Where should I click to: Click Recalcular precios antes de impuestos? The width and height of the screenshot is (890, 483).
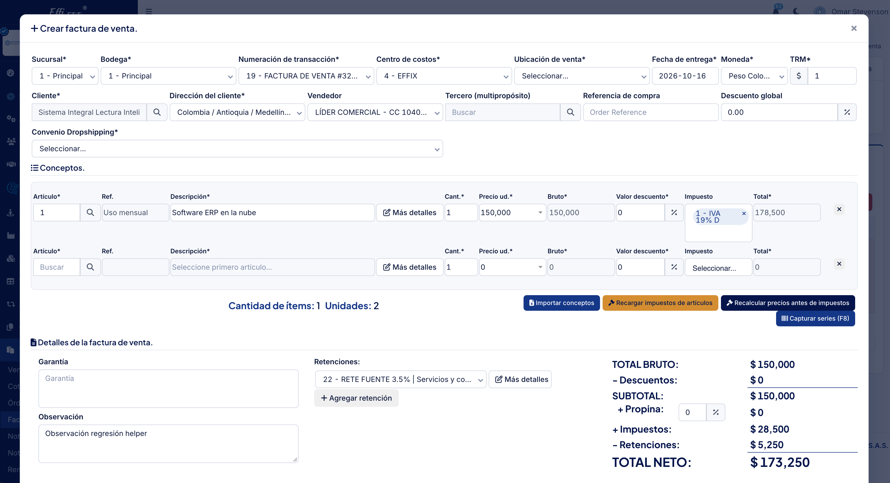coord(788,303)
